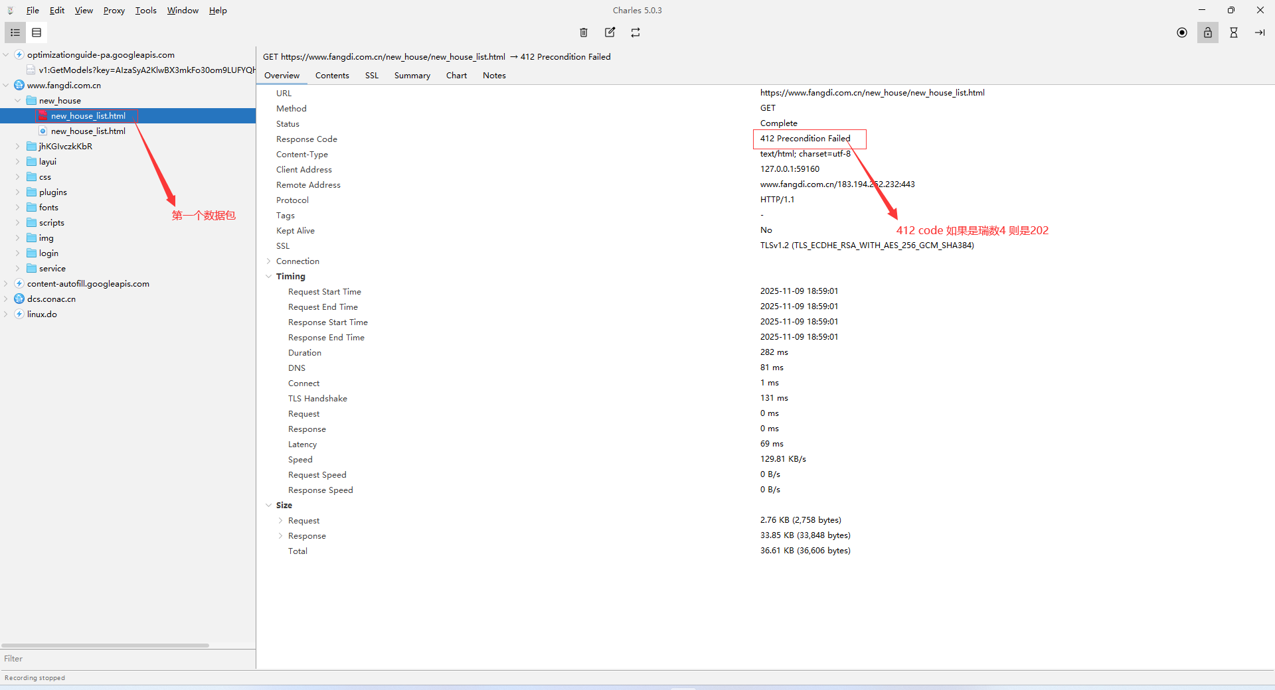The width and height of the screenshot is (1275, 690).
Task: Click the compose request icon
Action: pos(610,33)
